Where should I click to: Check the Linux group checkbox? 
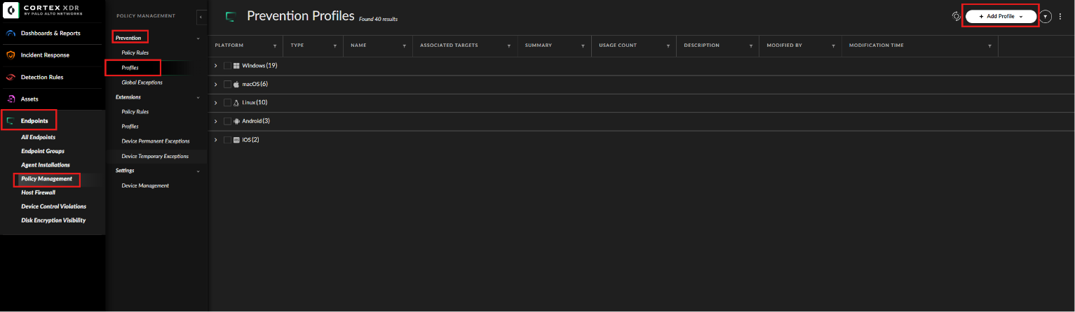pos(227,103)
